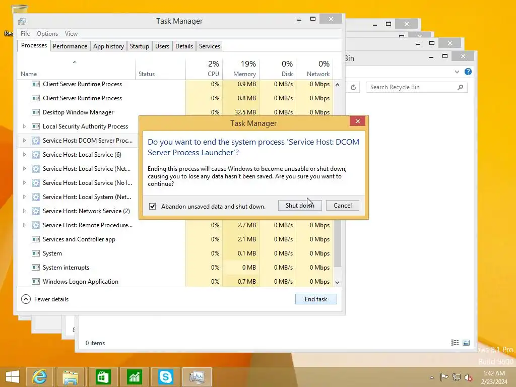Sort by the Name column header

pos(76,70)
